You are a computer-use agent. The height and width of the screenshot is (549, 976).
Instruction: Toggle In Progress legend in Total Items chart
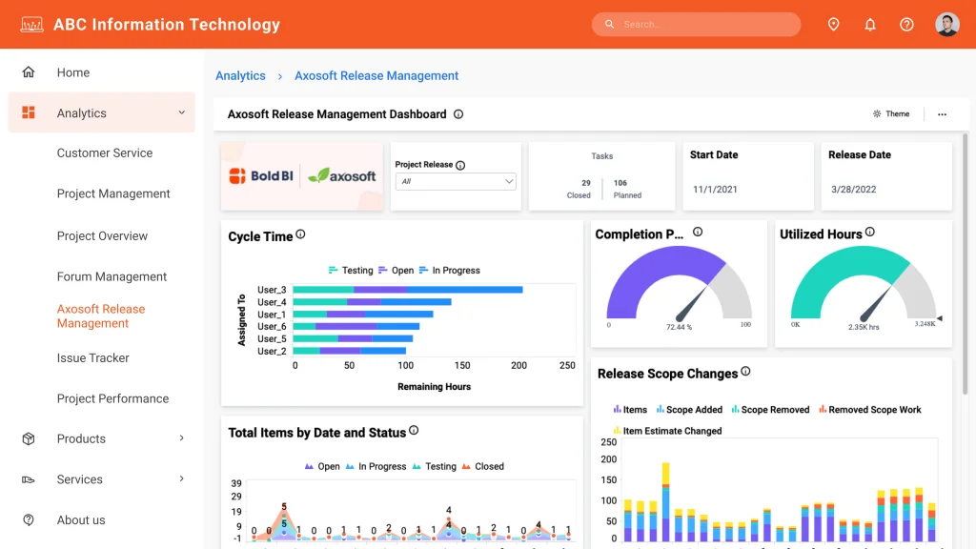tap(376, 466)
